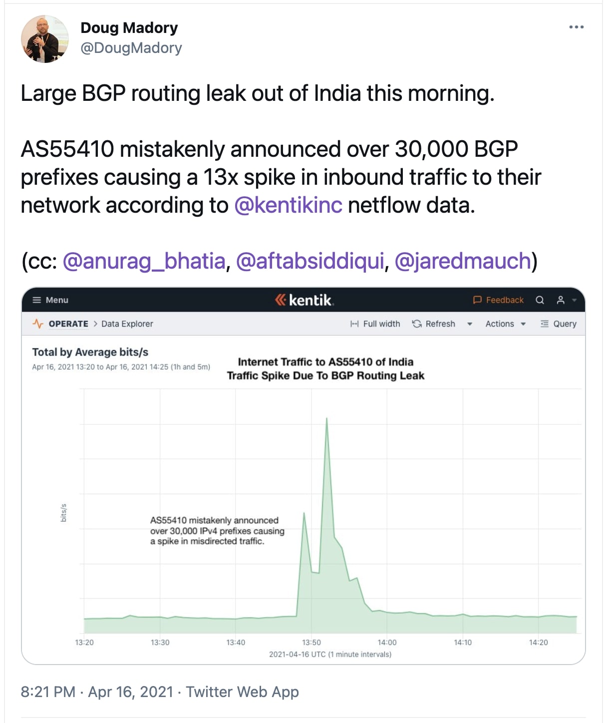Click the traffic spike peak on chart
Viewport: 609px width, 723px height.
[x=326, y=418]
